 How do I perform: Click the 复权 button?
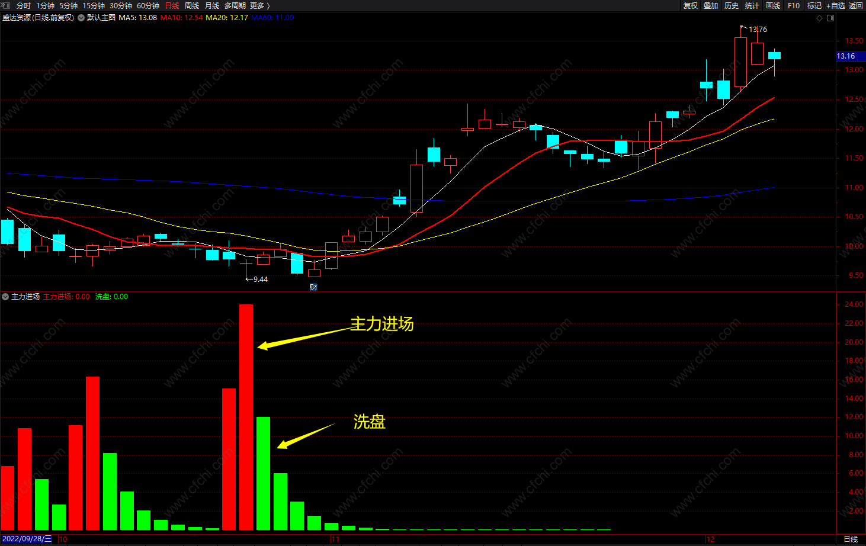(x=691, y=5)
